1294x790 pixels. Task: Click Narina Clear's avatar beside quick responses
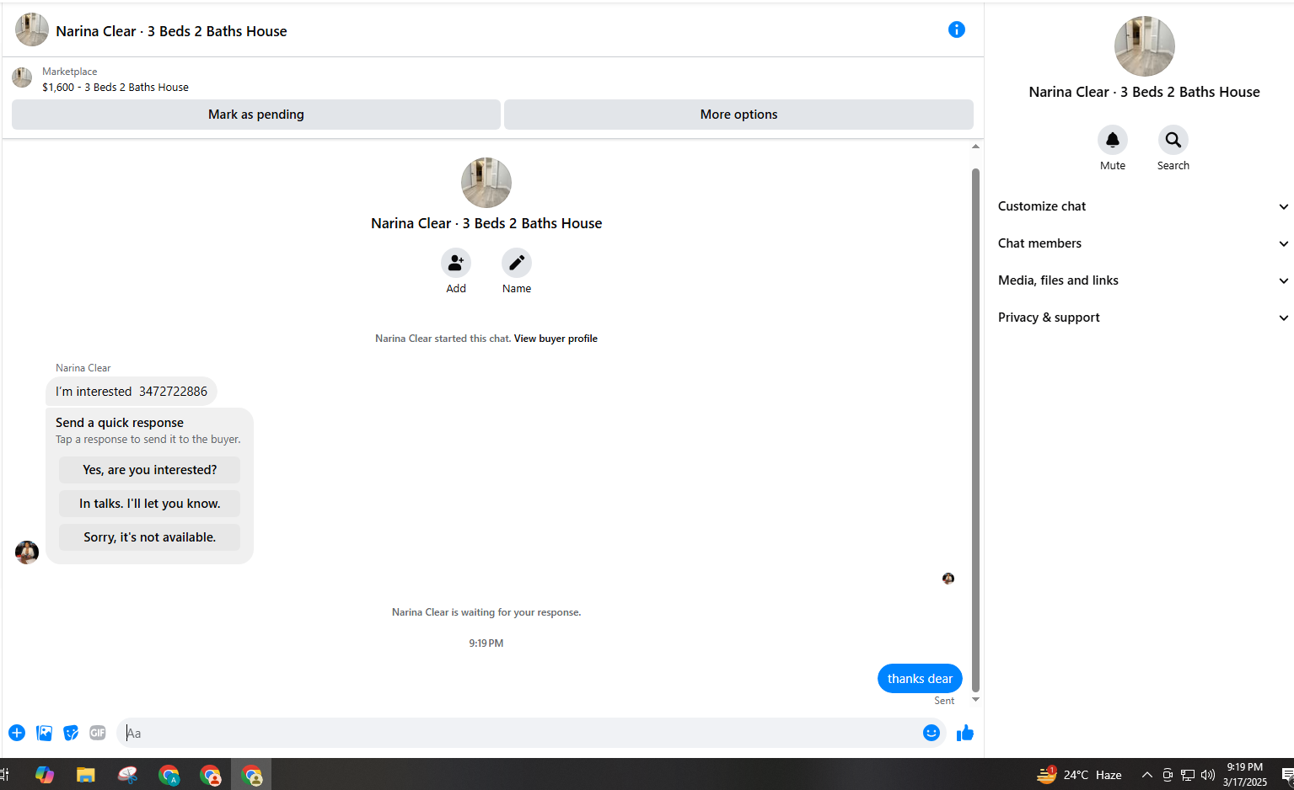27,552
